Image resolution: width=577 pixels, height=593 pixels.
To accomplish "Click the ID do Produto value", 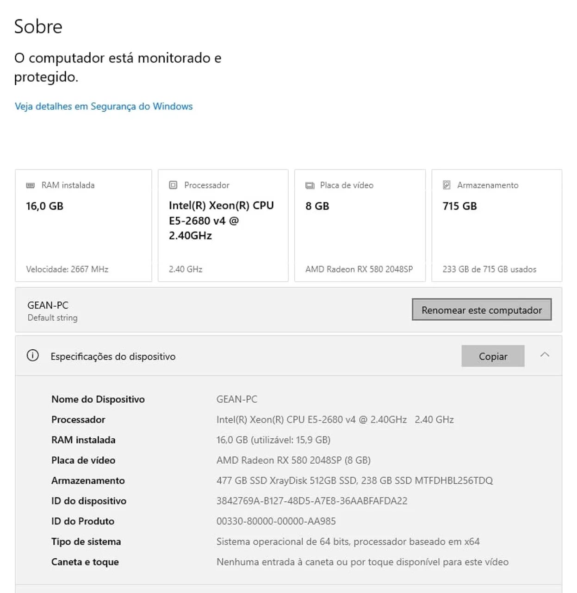I will click(x=276, y=521).
